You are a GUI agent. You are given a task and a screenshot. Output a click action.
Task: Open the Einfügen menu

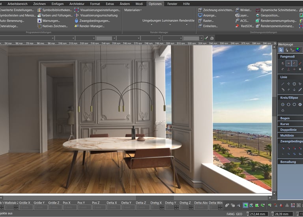pyautogui.click(x=58, y=4)
